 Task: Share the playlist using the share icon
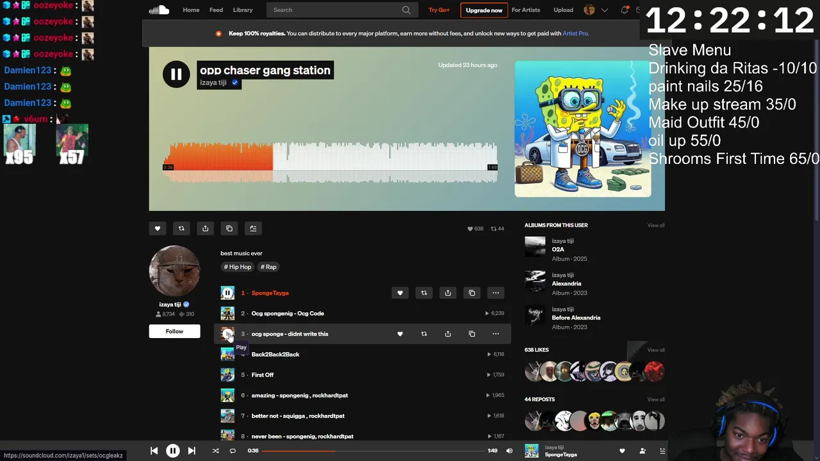click(x=205, y=229)
